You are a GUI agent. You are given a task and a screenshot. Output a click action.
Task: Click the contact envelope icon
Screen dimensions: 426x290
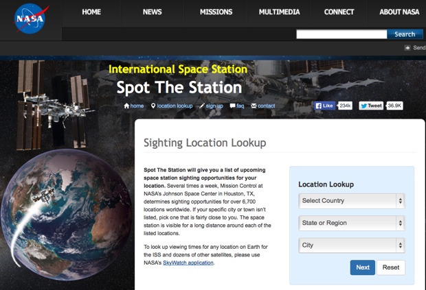[254, 106]
